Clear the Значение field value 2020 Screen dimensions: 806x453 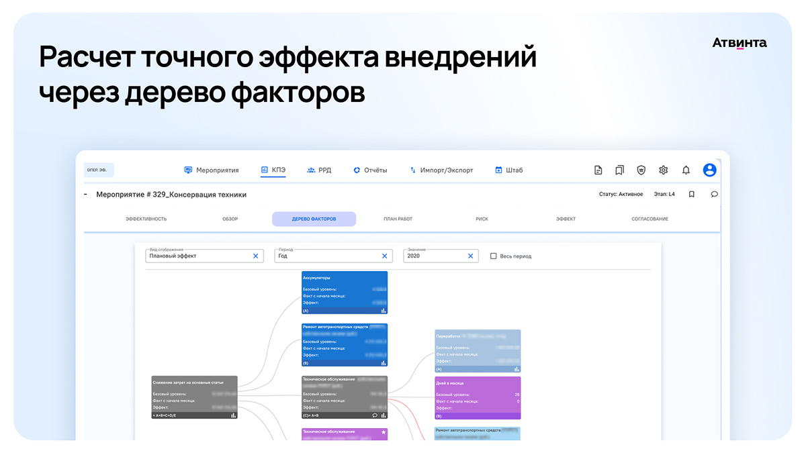click(x=471, y=256)
